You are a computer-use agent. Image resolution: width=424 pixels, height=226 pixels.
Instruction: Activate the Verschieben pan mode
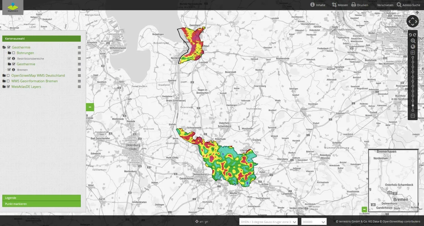(x=385, y=5)
